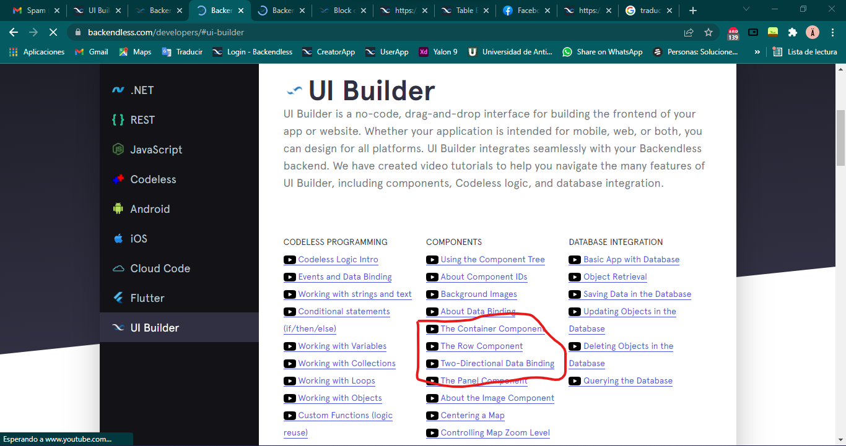Screen dimensions: 846x446
Task: Click share page icon in address bar
Action: point(689,32)
